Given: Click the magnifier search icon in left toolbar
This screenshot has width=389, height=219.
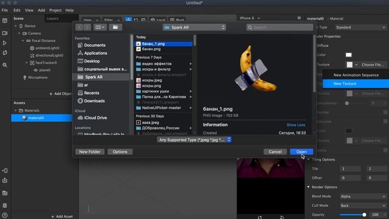Looking at the screenshot, I should [5, 65].
